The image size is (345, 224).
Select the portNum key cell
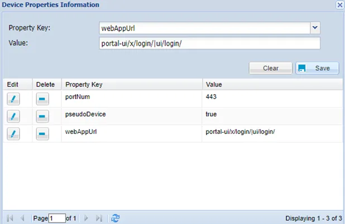132,99
